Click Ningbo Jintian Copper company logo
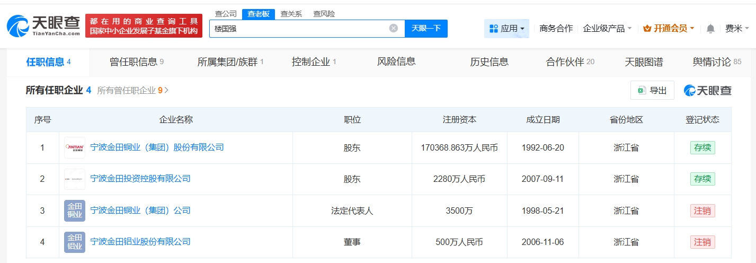This screenshot has height=263, width=756. click(74, 147)
